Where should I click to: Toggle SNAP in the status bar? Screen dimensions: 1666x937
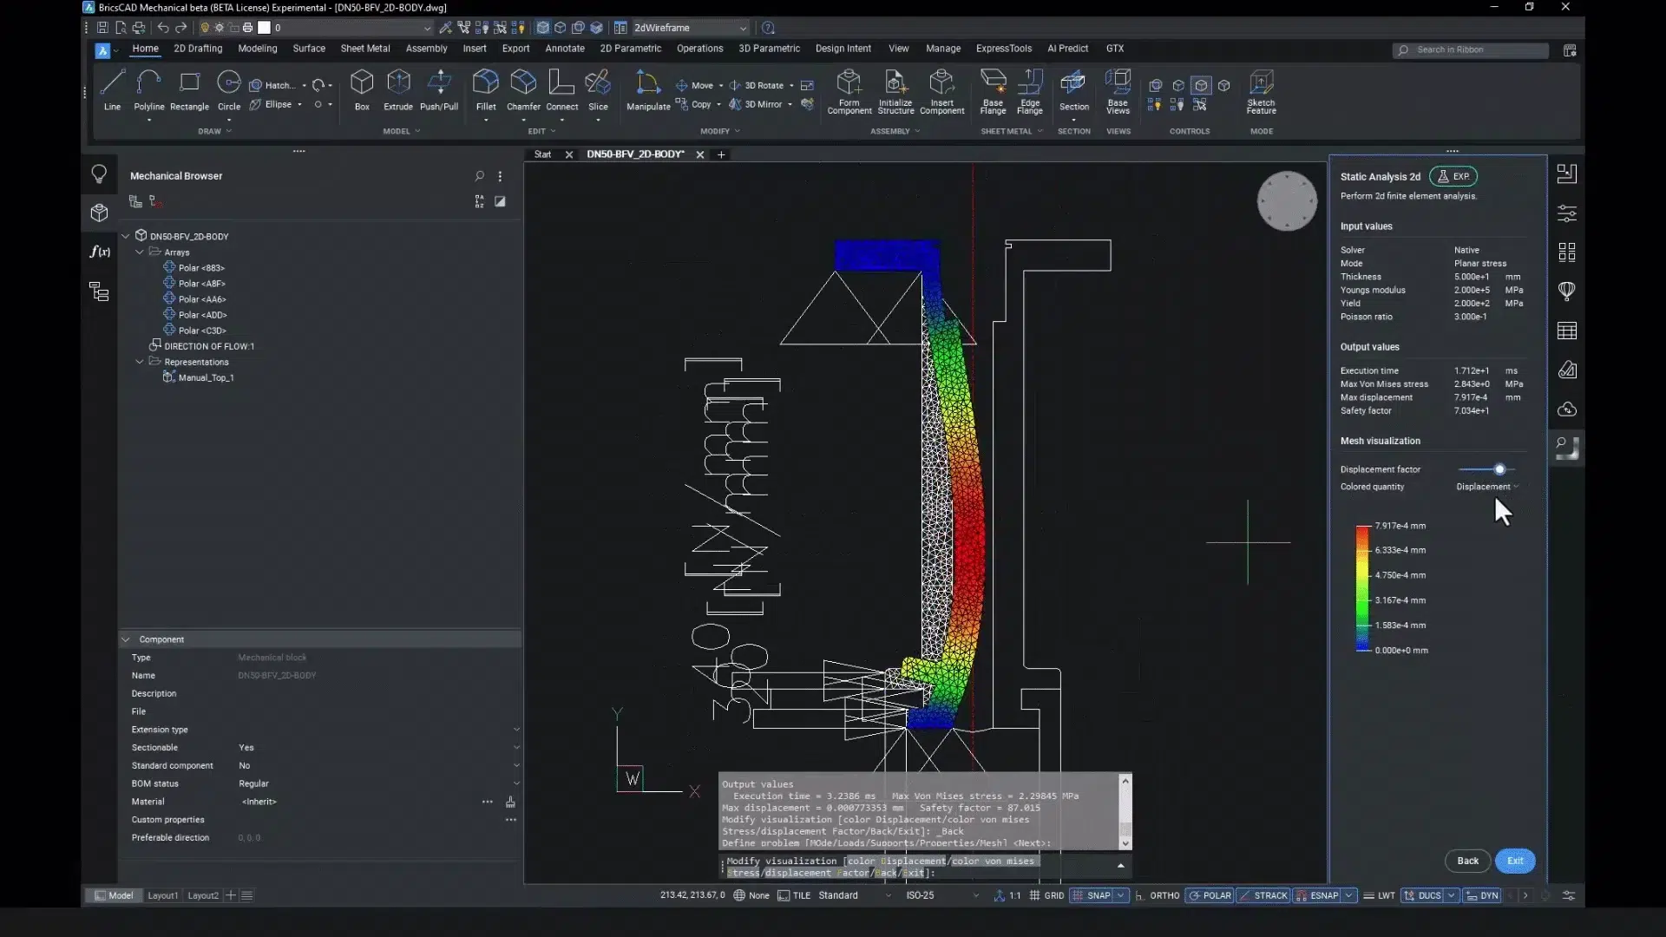pyautogui.click(x=1099, y=895)
